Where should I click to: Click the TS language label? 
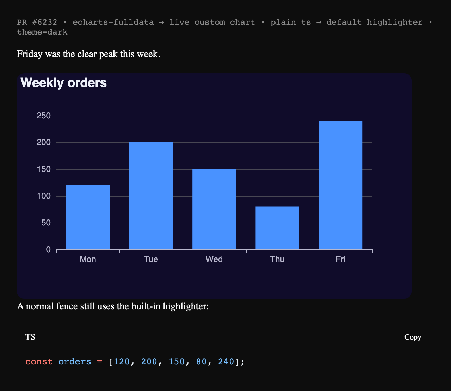(30, 337)
